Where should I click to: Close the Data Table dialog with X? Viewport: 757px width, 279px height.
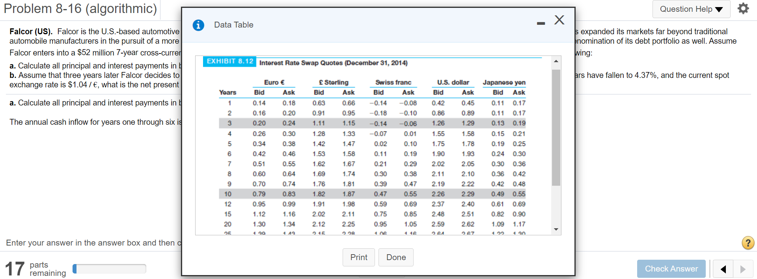click(559, 20)
